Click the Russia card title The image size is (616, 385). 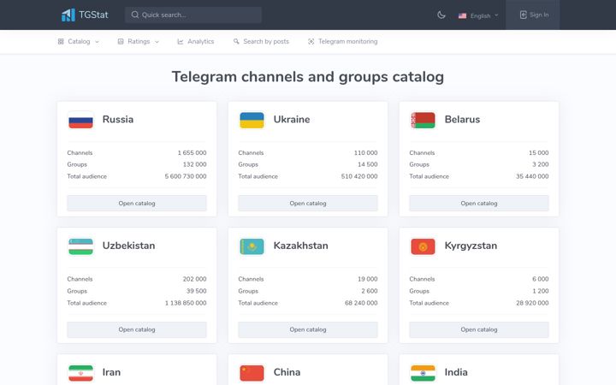118,120
